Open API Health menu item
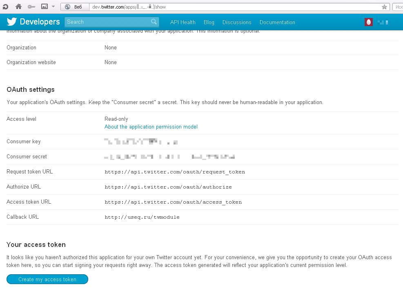This screenshot has height=291, width=403. [183, 22]
